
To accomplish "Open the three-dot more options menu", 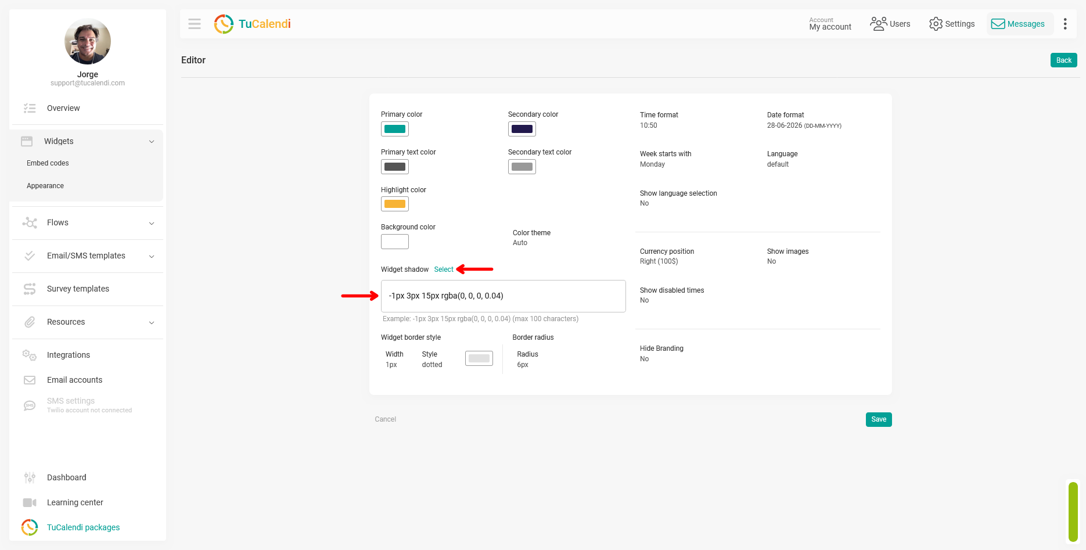I will (x=1065, y=24).
